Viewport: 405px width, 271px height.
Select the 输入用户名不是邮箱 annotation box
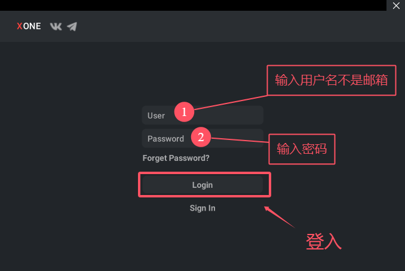click(x=330, y=81)
